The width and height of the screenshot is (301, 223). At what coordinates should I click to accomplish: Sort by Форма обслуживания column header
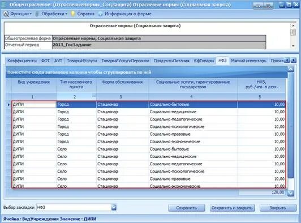pos(122,84)
